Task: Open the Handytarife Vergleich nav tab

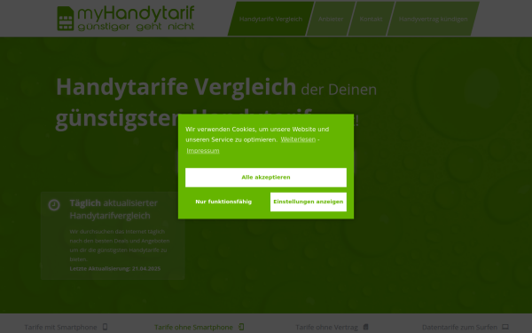Action: (x=270, y=19)
